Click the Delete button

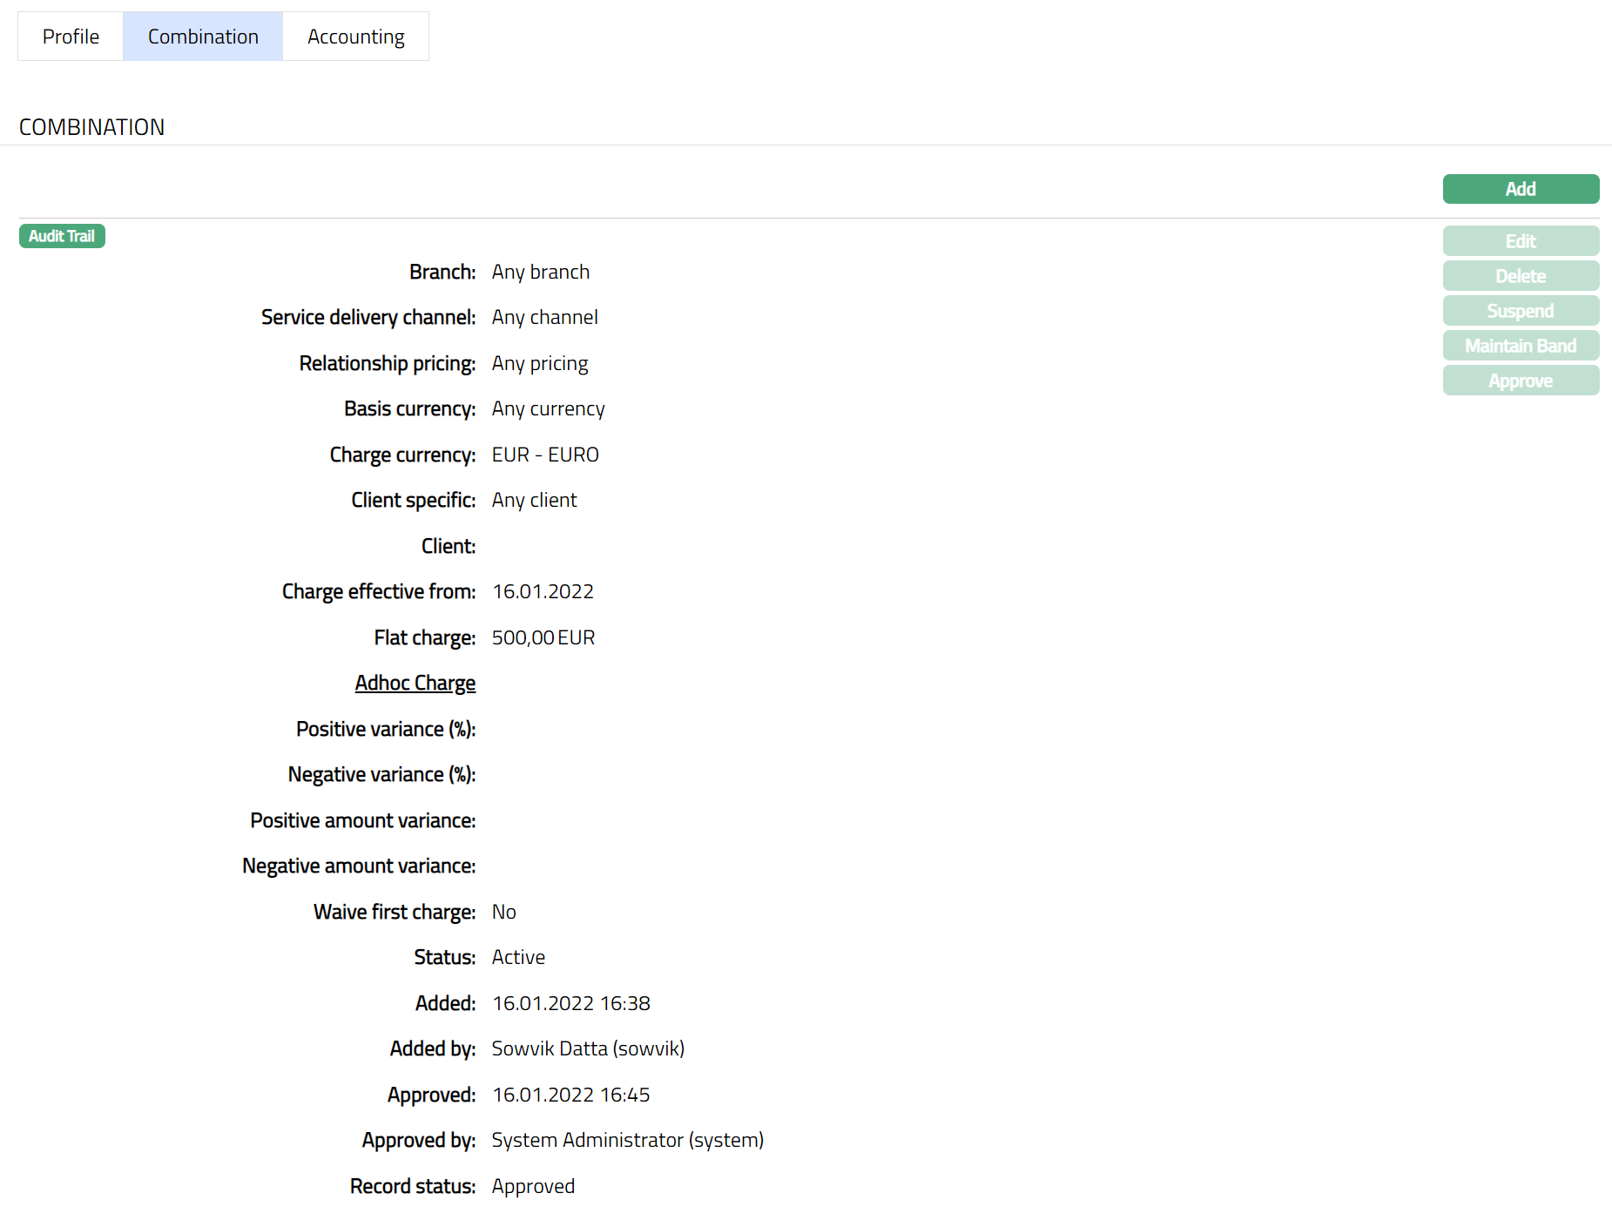click(x=1520, y=276)
